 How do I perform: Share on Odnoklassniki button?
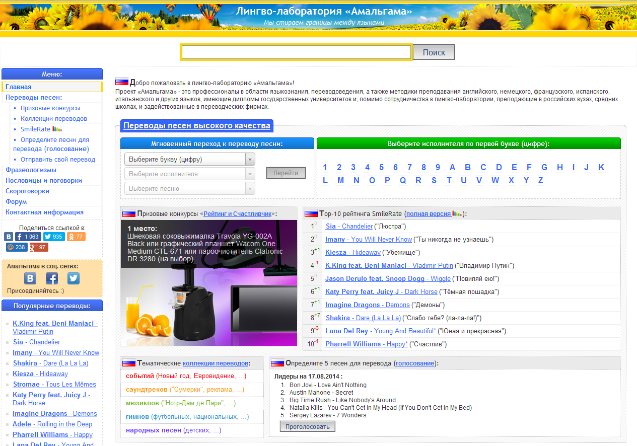coord(76,237)
